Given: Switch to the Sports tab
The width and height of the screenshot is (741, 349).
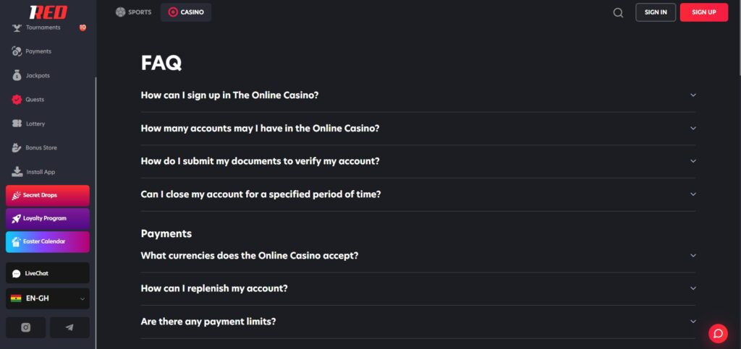Looking at the screenshot, I should tap(134, 12).
